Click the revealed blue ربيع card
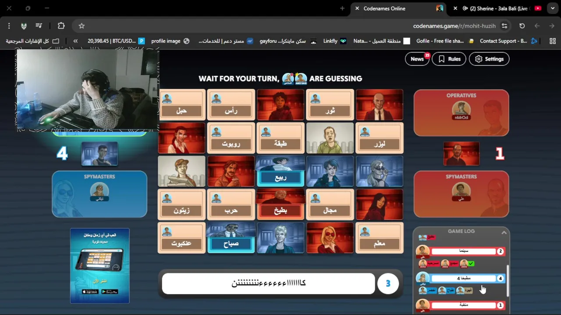Viewport: 561px width, 315px height. coord(280,171)
